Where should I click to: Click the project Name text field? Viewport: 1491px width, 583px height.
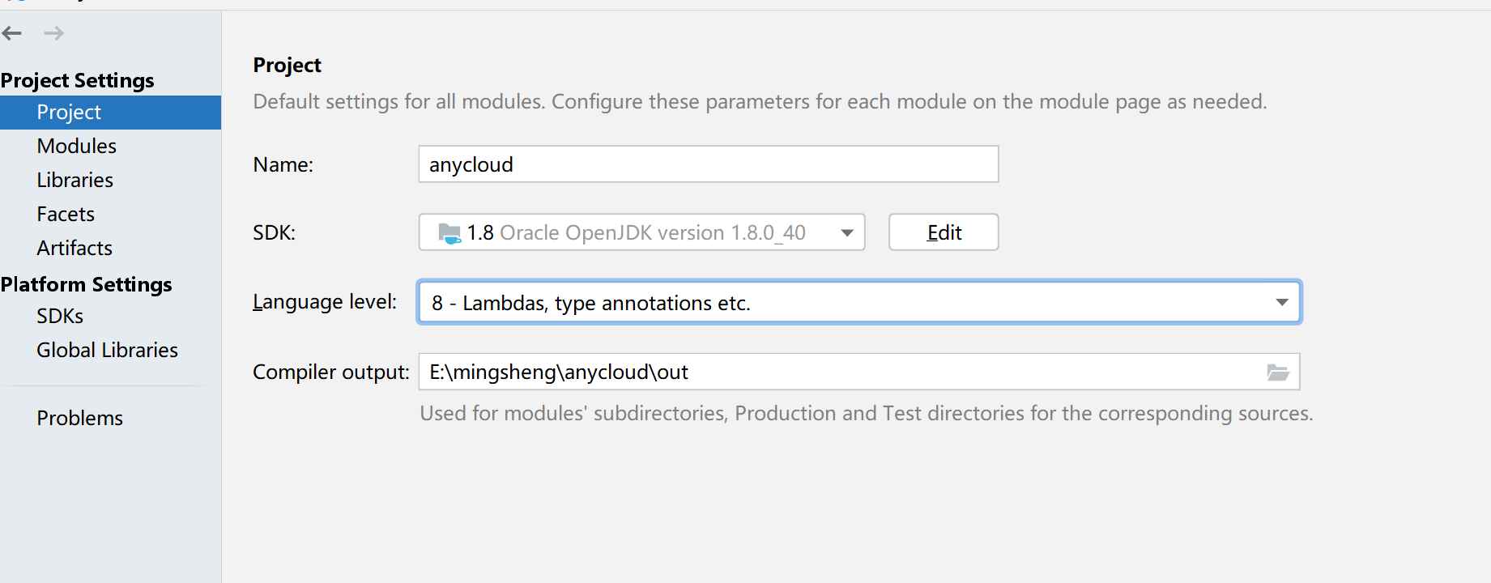pos(708,165)
